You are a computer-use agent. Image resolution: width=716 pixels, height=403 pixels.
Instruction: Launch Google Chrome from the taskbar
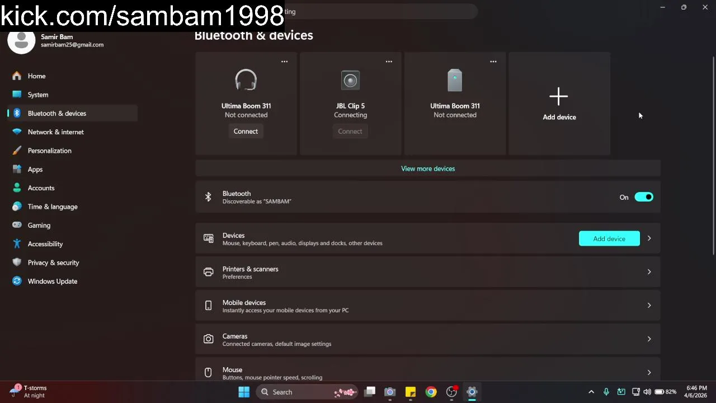(431, 392)
